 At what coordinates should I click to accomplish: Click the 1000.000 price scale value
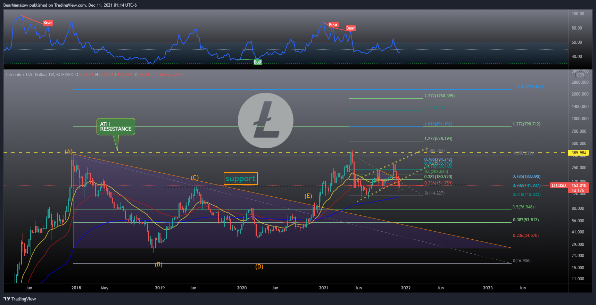click(580, 119)
